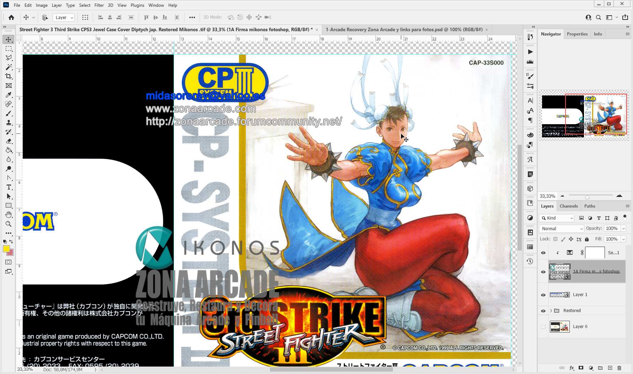633x374 pixels.
Task: Toggle visibility of the Restored group
Action: 543,310
